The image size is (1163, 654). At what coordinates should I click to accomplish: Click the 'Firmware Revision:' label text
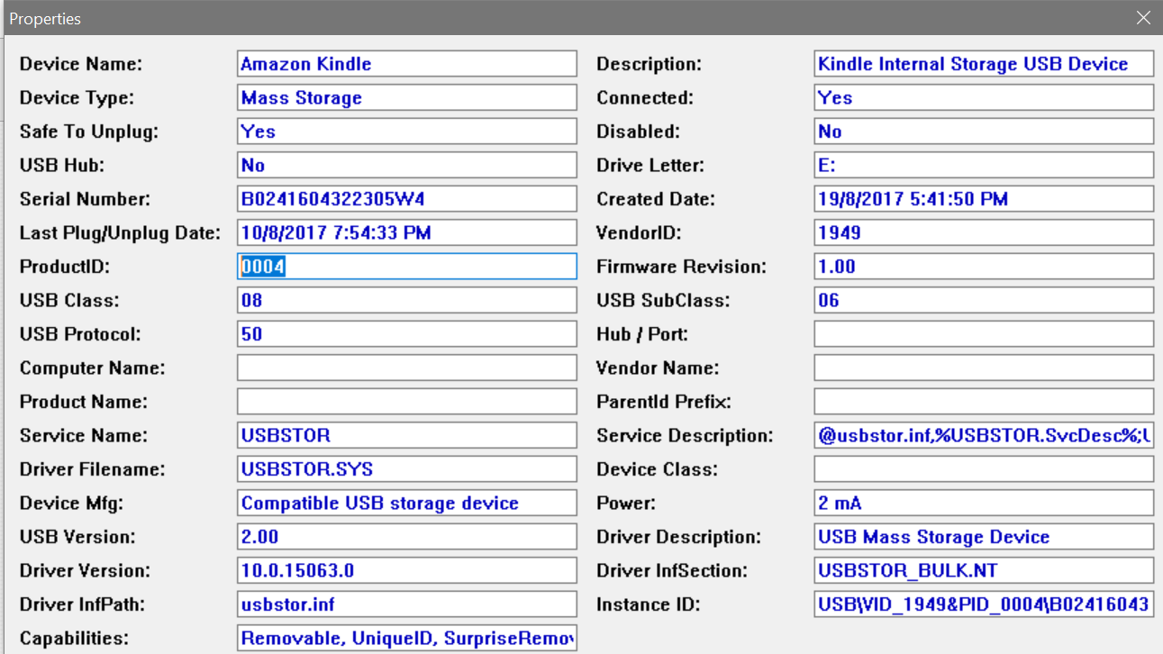[682, 267]
